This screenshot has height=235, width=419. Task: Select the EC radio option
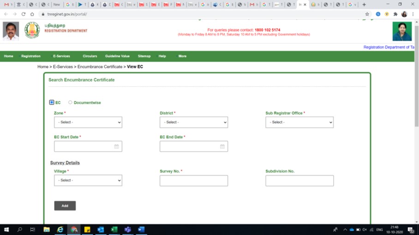52,102
